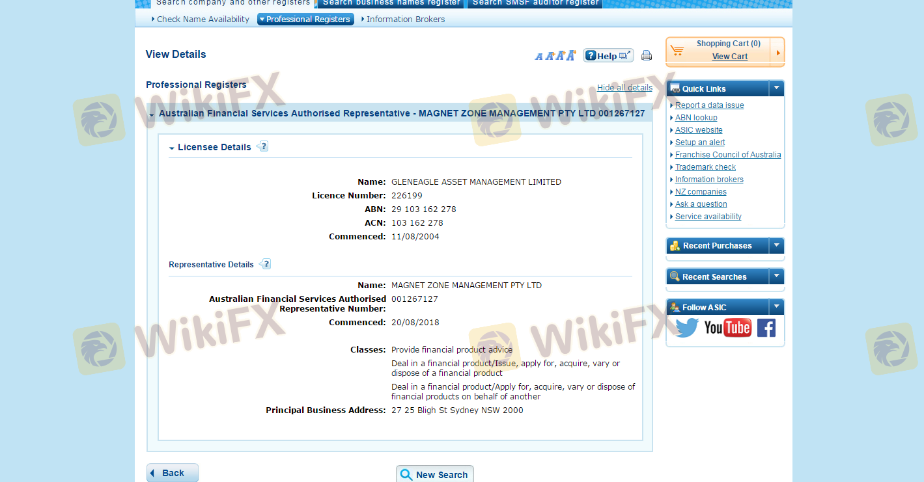Switch to Search business names register tab

(x=391, y=3)
